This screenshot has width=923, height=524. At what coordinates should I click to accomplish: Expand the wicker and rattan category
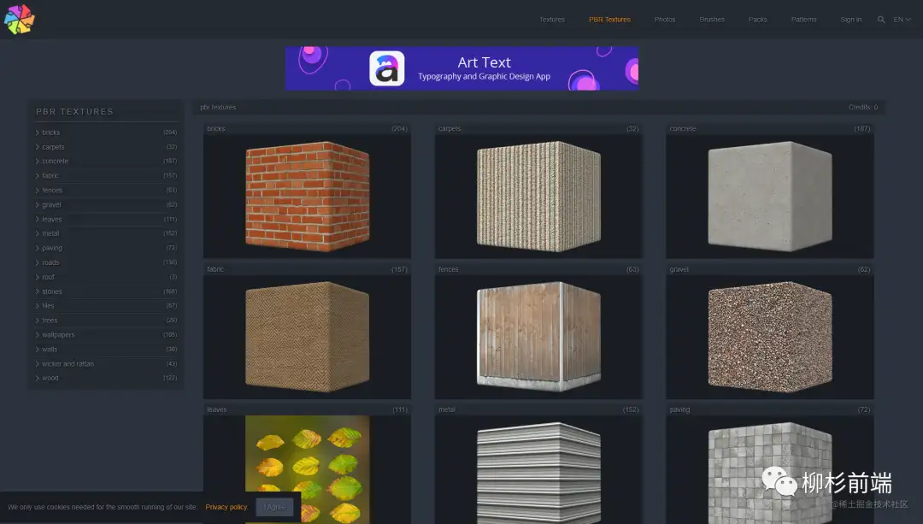(x=68, y=364)
